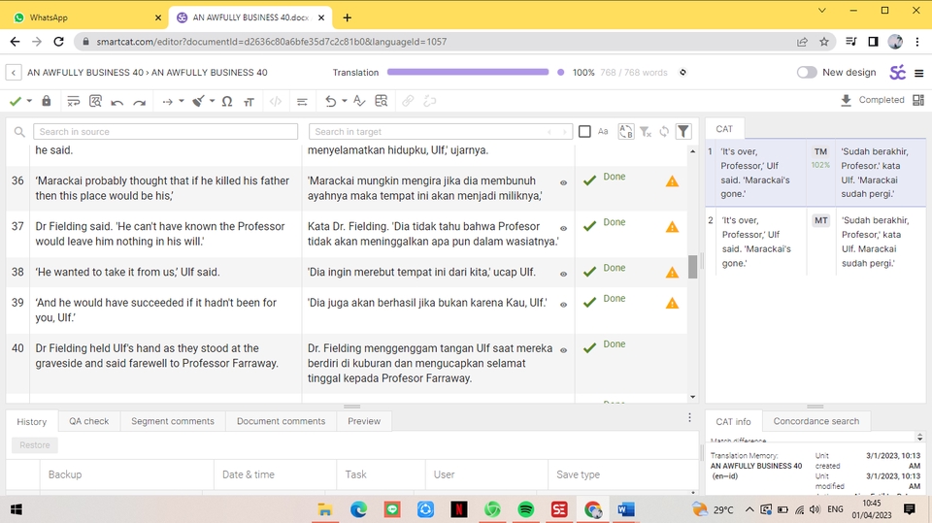Click the panel layout icon beside Completed
Image resolution: width=932 pixels, height=523 pixels.
918,100
